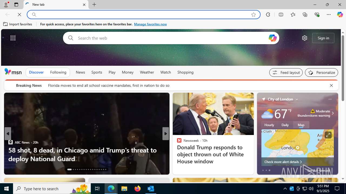The image size is (346, 194).
Task: Click See full forecast
Action: (x=318, y=171)
